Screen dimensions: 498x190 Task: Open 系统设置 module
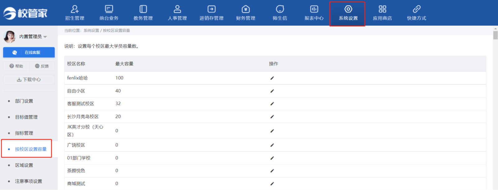348,13
